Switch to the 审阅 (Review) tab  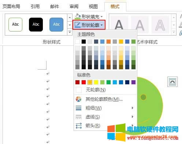click(x=74, y=7)
